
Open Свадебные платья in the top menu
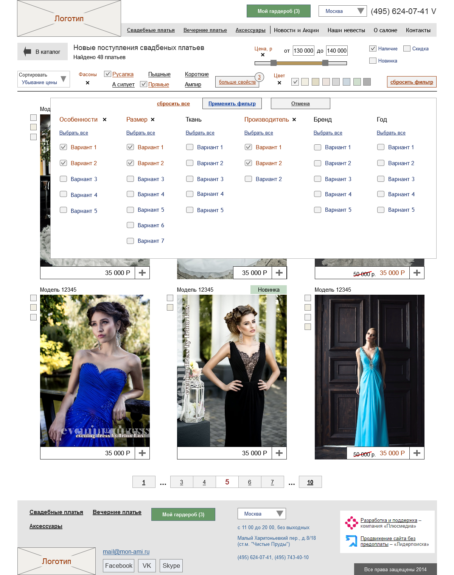click(151, 30)
